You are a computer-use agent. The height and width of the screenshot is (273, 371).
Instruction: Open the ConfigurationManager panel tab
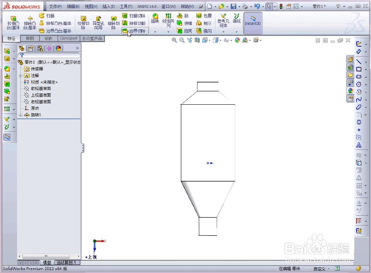pos(40,48)
